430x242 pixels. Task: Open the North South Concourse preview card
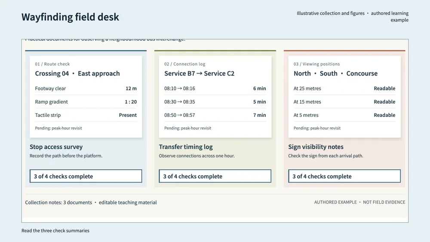[344, 97]
